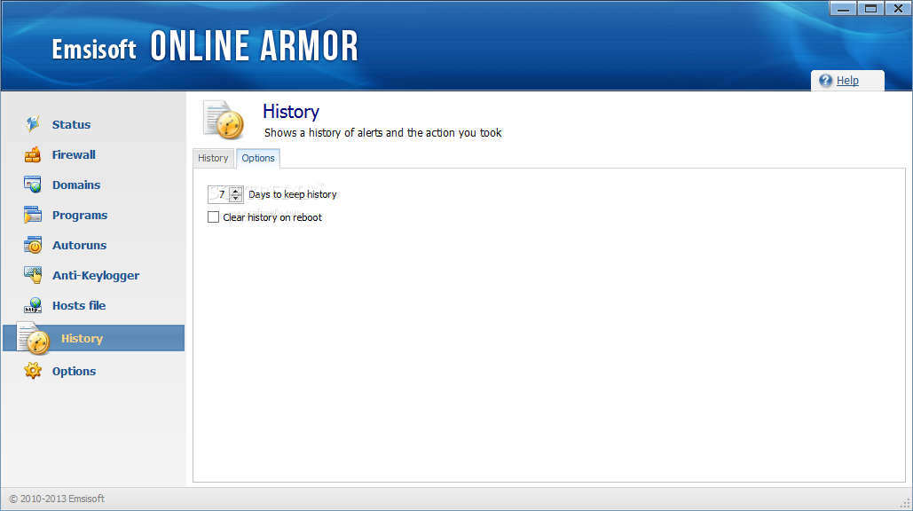Click the '© 2010-2013 Emsisoft' status text

click(x=57, y=499)
